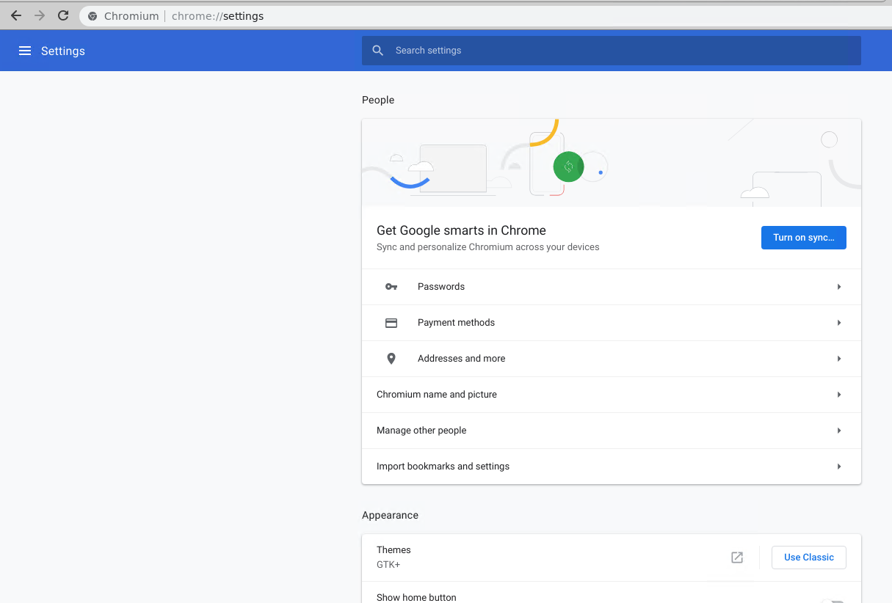This screenshot has width=892, height=603.
Task: Click the Chromium site info icon
Action: tap(93, 16)
